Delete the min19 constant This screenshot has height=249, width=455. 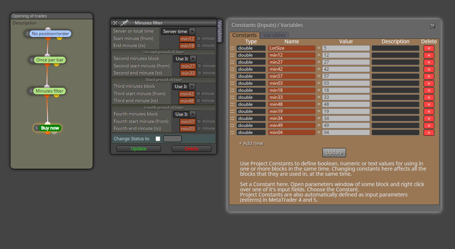coord(429,111)
